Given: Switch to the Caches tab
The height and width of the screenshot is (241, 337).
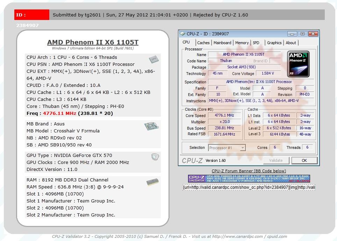Looking at the screenshot, I should 203,43.
